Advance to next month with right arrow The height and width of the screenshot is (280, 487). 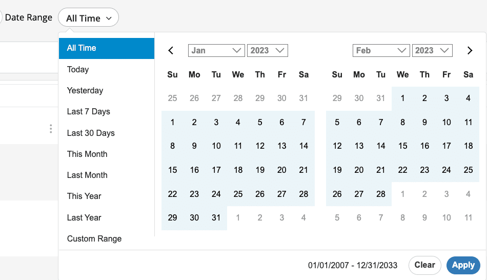(470, 50)
